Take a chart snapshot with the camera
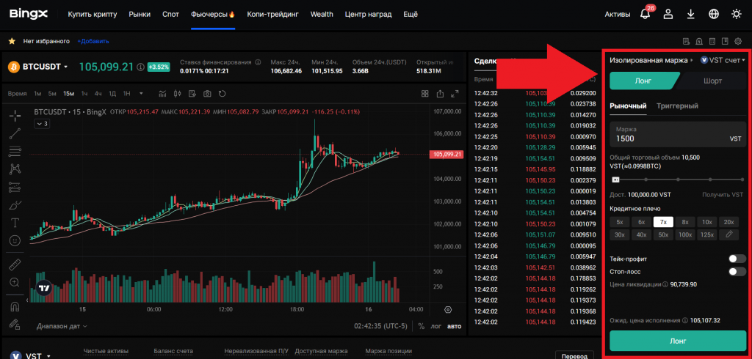 (x=207, y=93)
